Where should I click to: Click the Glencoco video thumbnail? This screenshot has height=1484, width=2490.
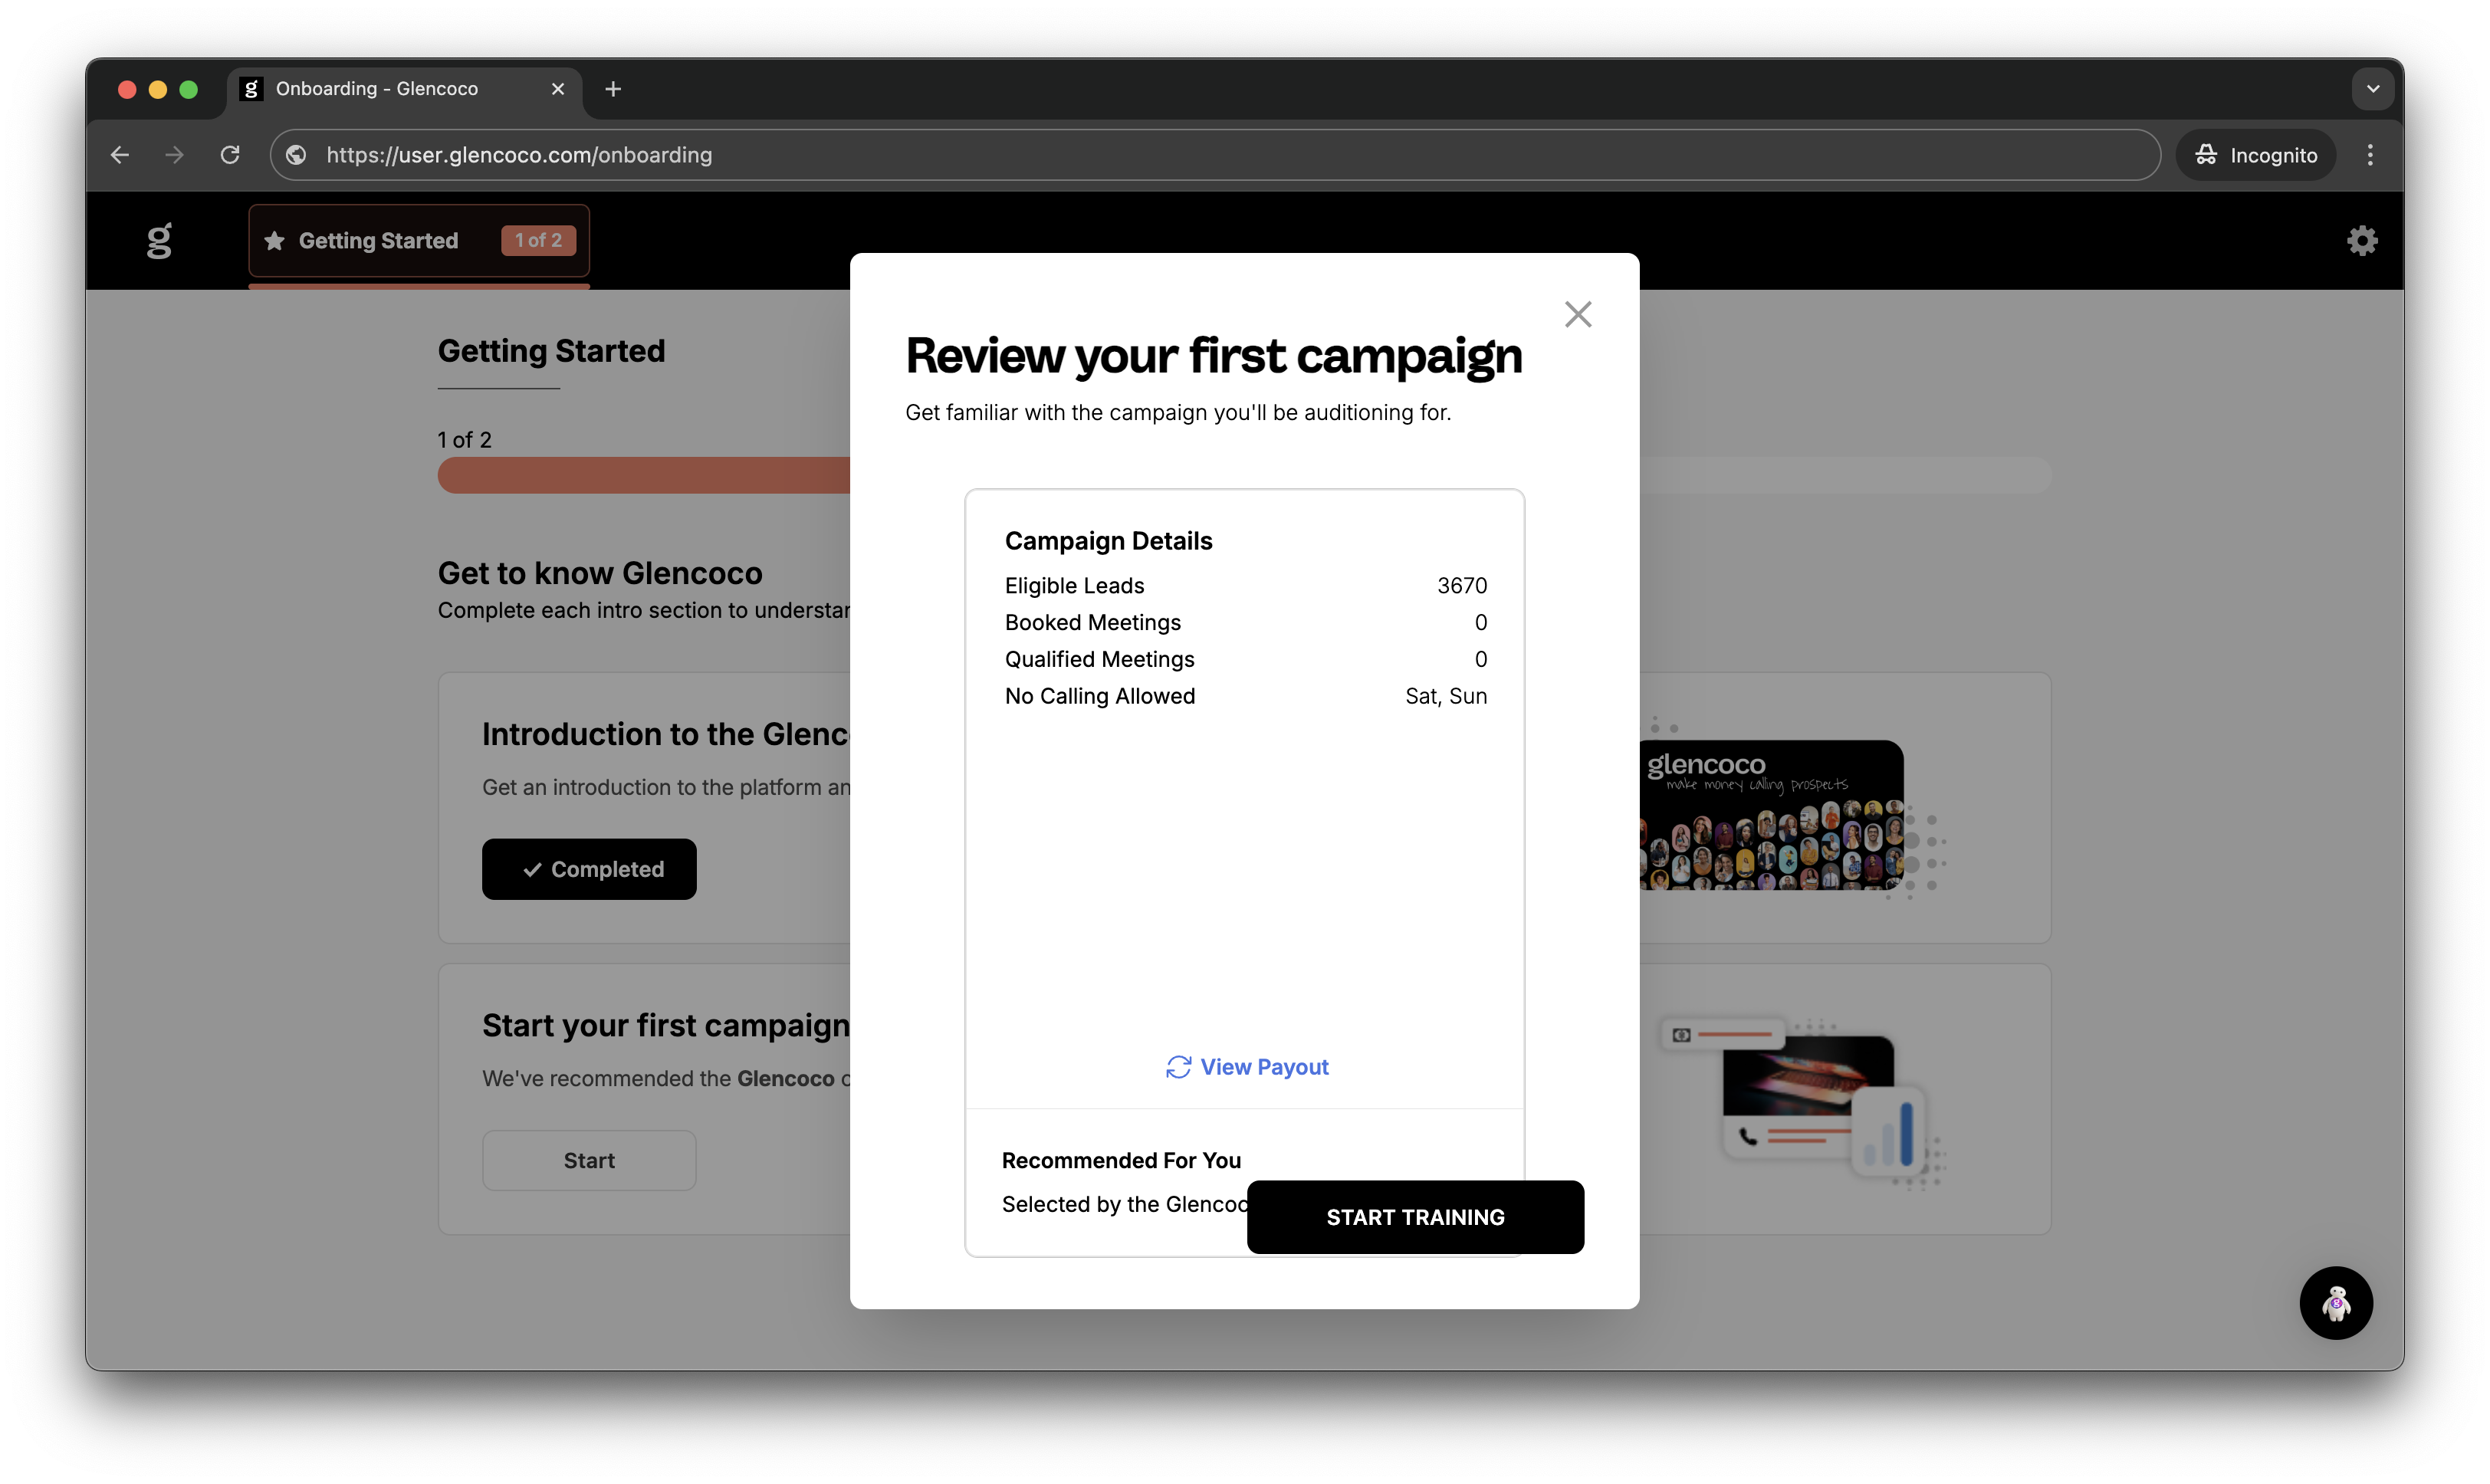click(1771, 815)
